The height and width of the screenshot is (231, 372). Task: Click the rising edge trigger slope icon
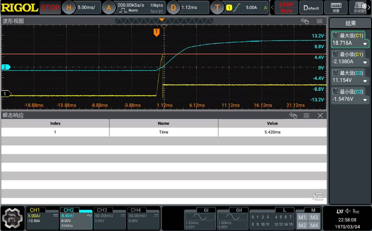(237, 8)
